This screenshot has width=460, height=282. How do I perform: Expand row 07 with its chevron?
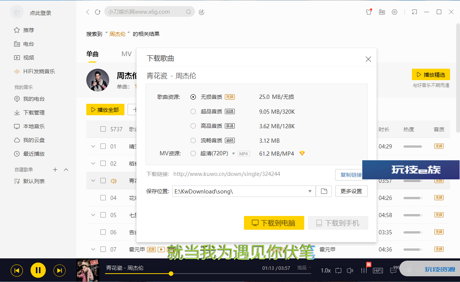[x=93, y=249]
